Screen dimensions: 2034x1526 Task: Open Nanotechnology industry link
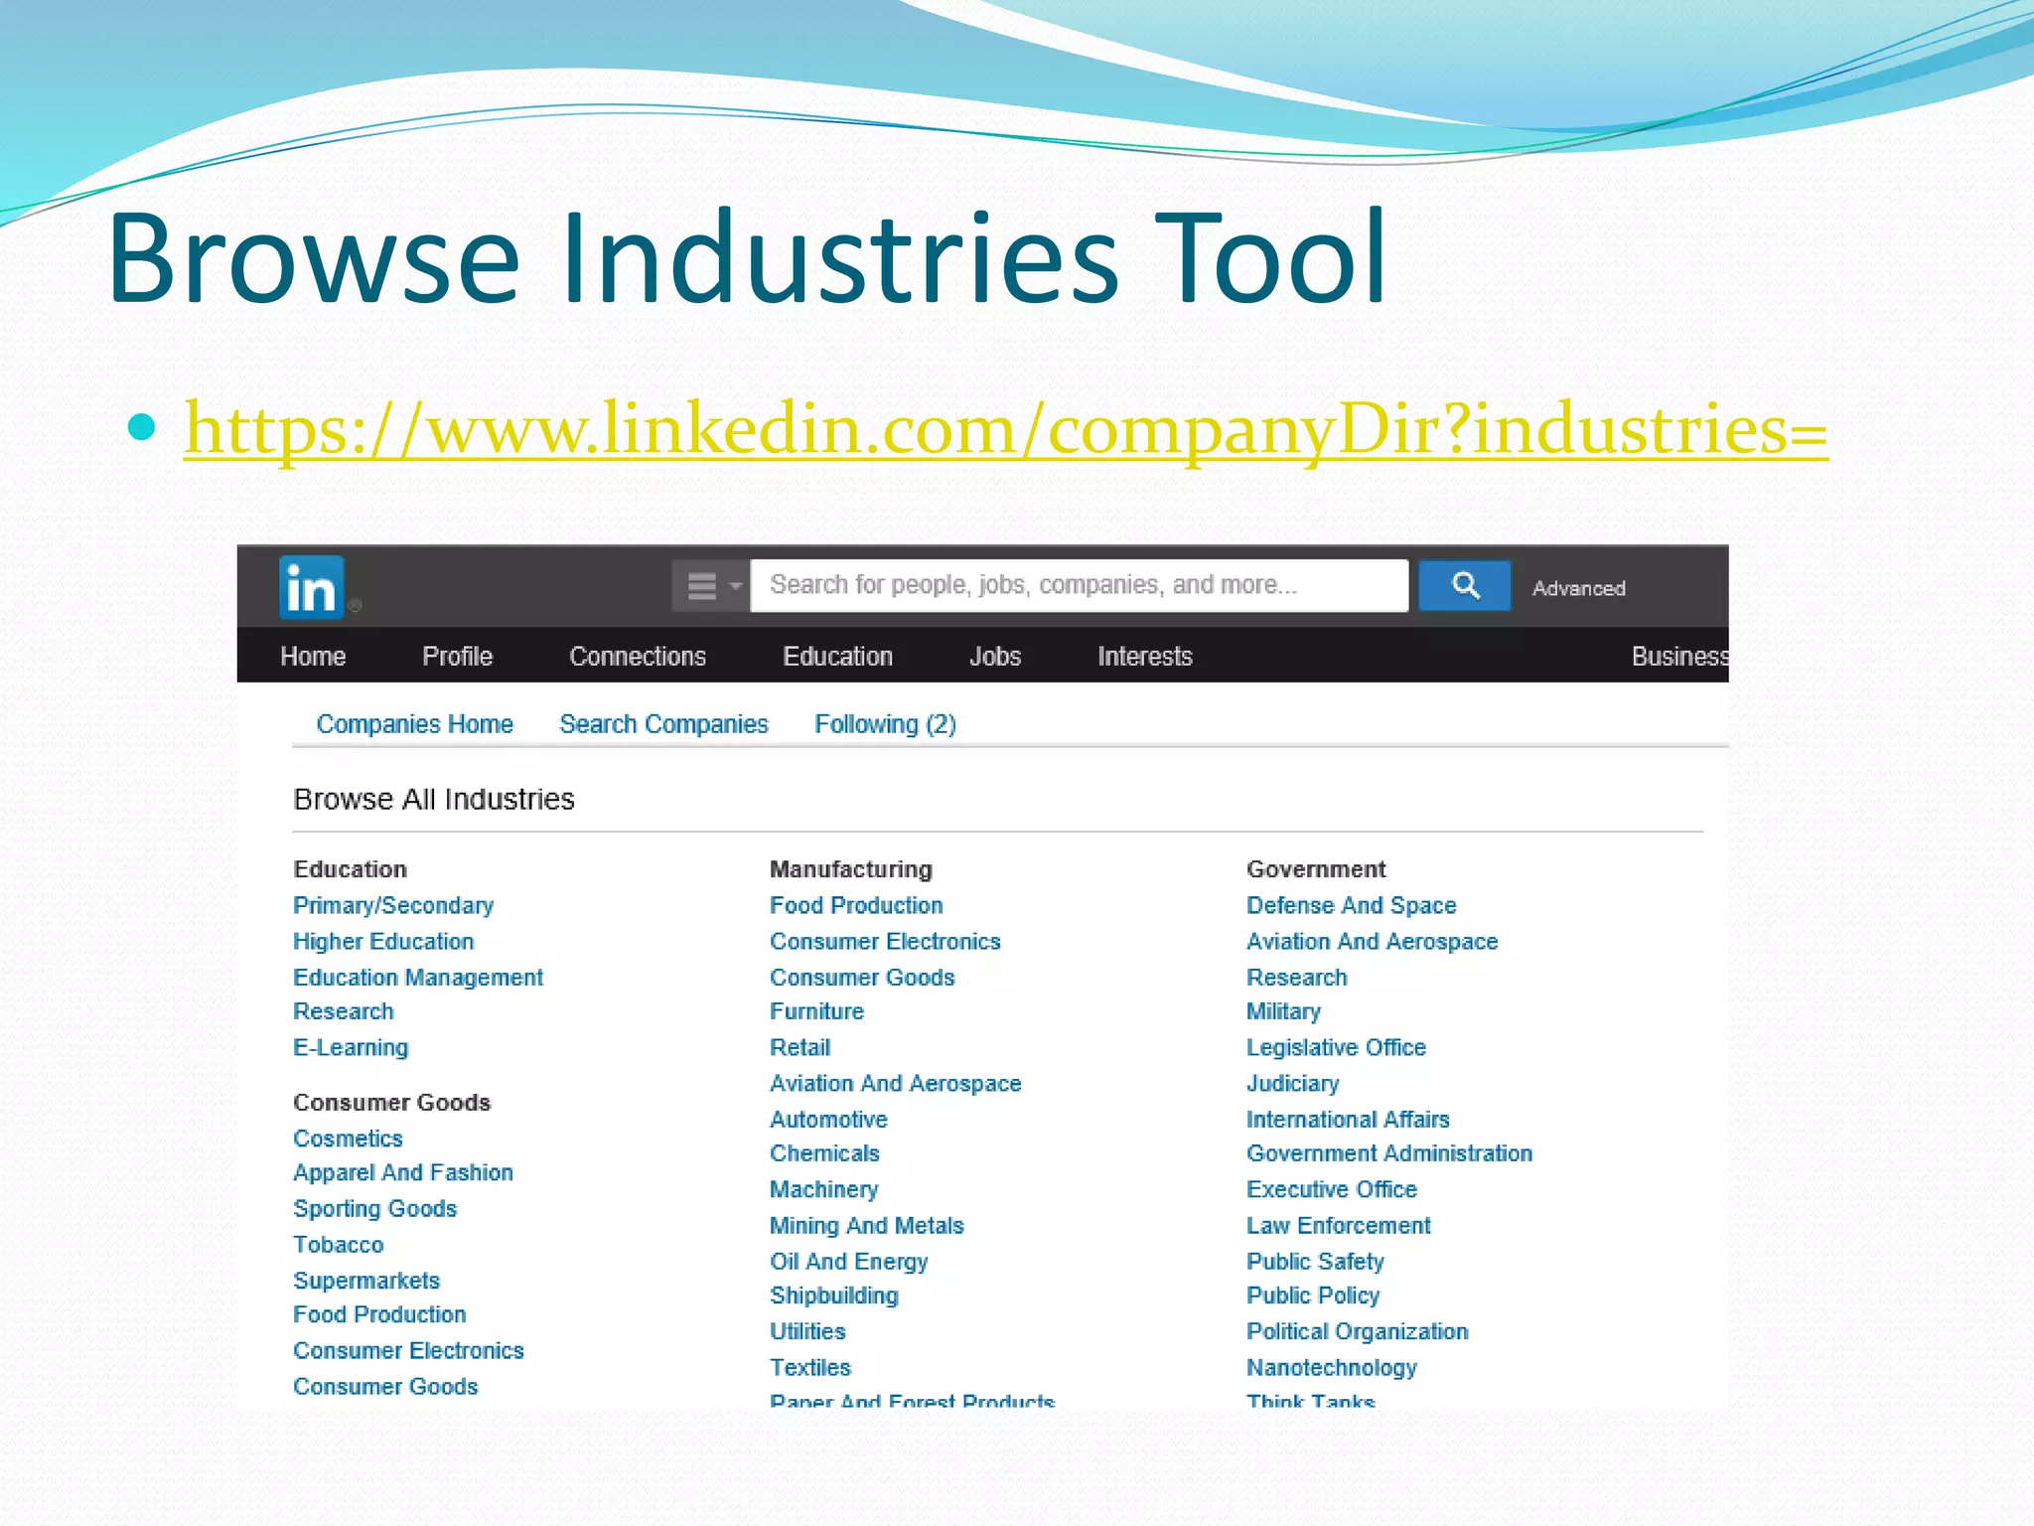(1331, 1368)
